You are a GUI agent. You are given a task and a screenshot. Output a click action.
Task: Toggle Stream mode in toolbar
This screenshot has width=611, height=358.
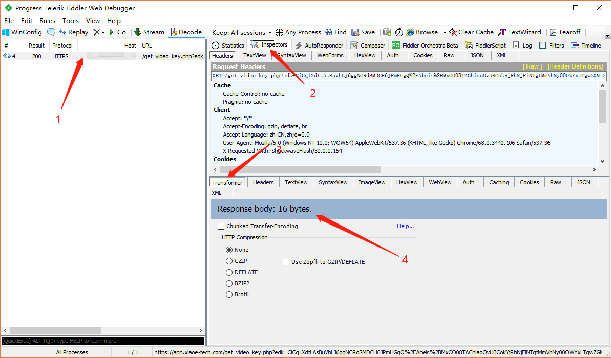[149, 32]
